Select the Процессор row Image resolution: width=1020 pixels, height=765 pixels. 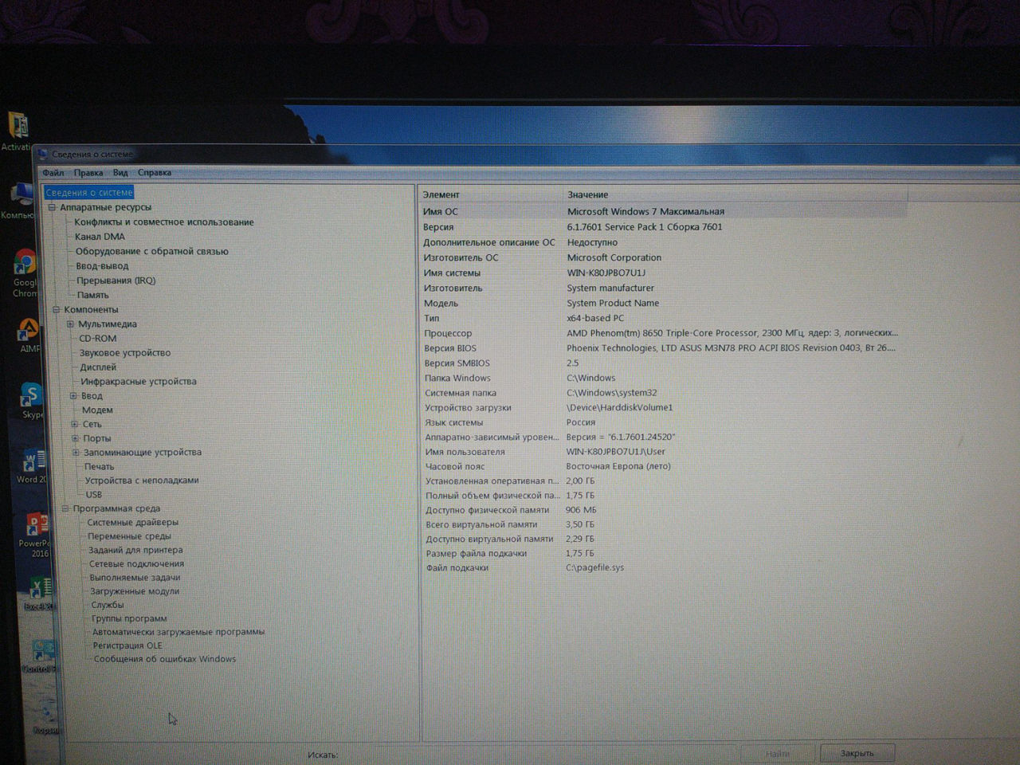tap(663, 333)
